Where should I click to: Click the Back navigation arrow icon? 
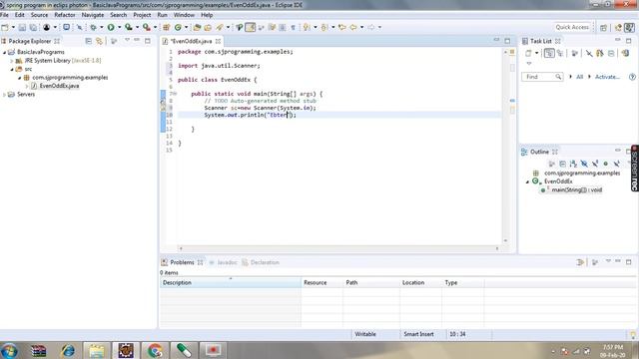pos(353,27)
